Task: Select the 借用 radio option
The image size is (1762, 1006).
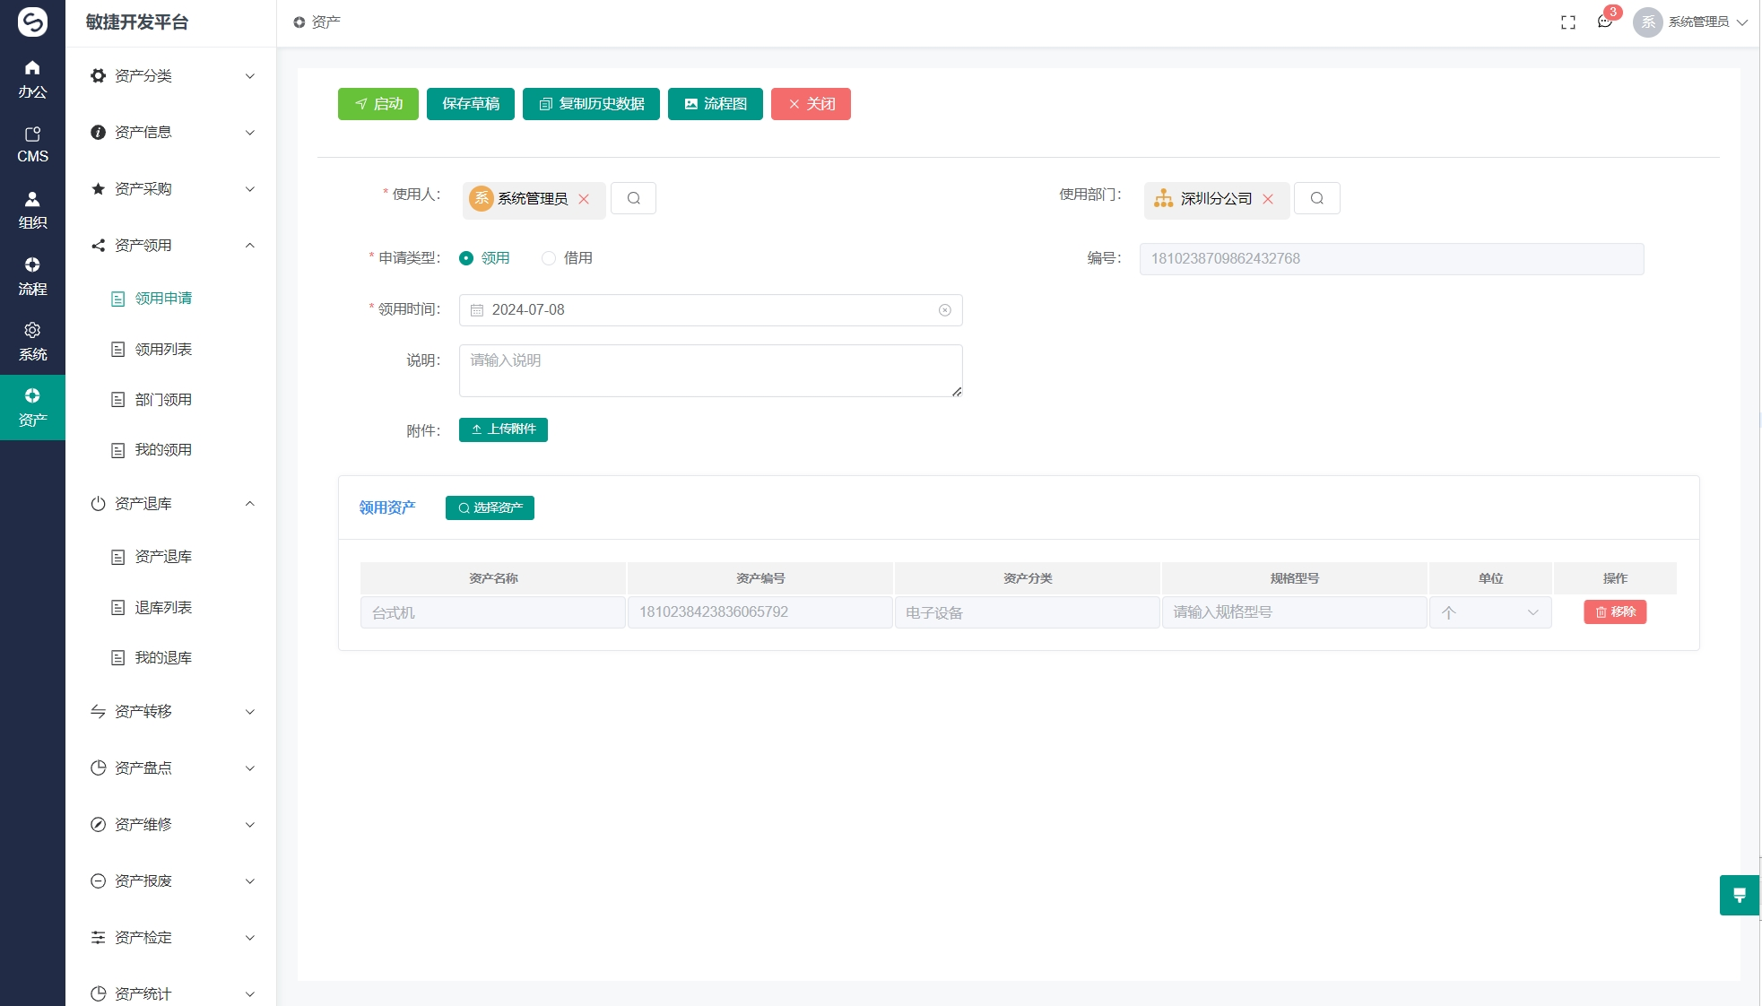Action: (549, 258)
